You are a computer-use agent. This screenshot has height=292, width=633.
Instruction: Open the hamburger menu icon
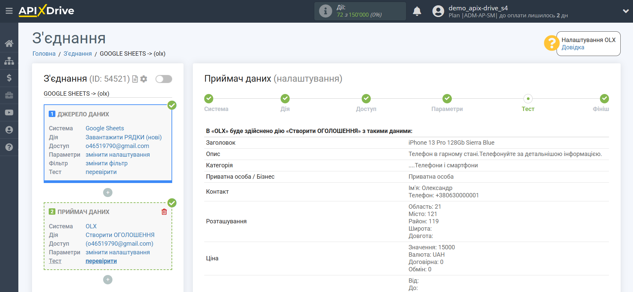(9, 11)
